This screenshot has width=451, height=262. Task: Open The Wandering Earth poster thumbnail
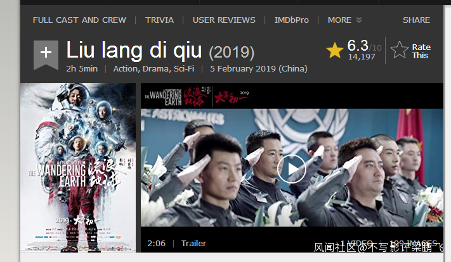pos(78,168)
